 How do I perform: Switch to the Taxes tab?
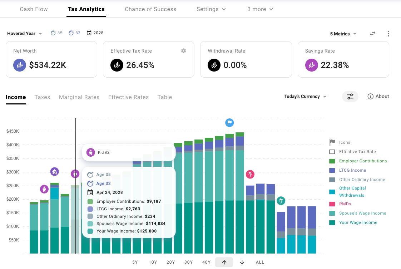[x=42, y=97]
